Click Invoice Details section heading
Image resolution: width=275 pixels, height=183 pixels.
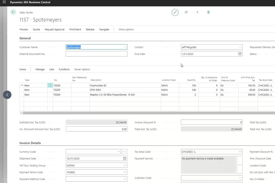(30, 143)
